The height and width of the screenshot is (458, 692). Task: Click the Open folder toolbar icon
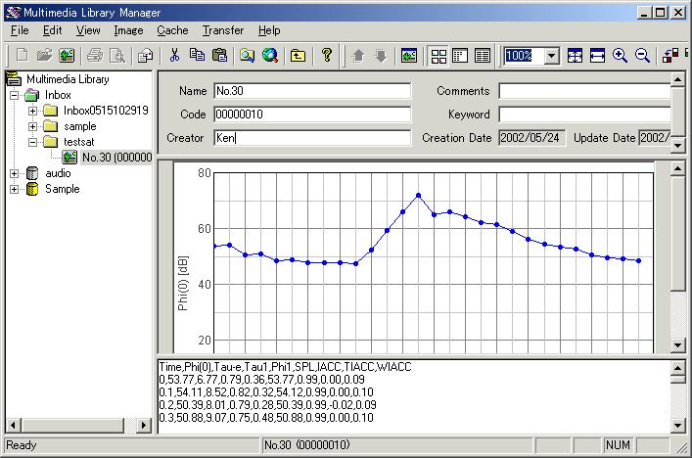(x=44, y=56)
